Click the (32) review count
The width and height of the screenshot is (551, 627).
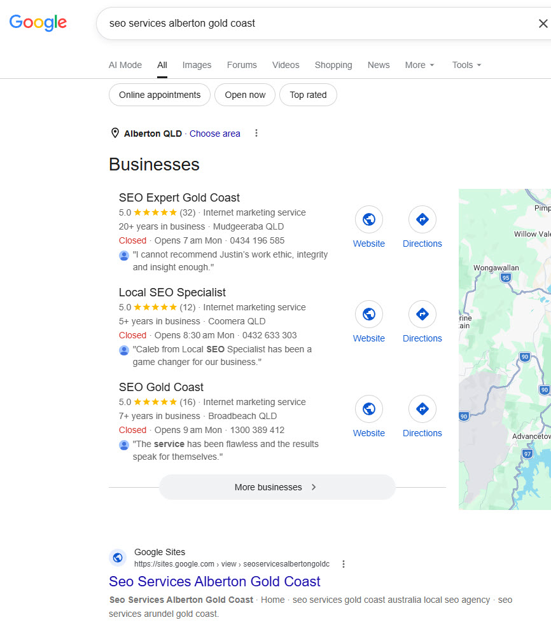click(x=187, y=212)
